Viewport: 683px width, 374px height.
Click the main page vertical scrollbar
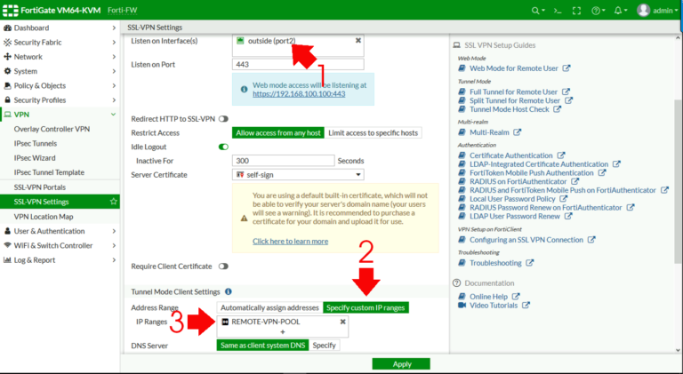pos(679,181)
